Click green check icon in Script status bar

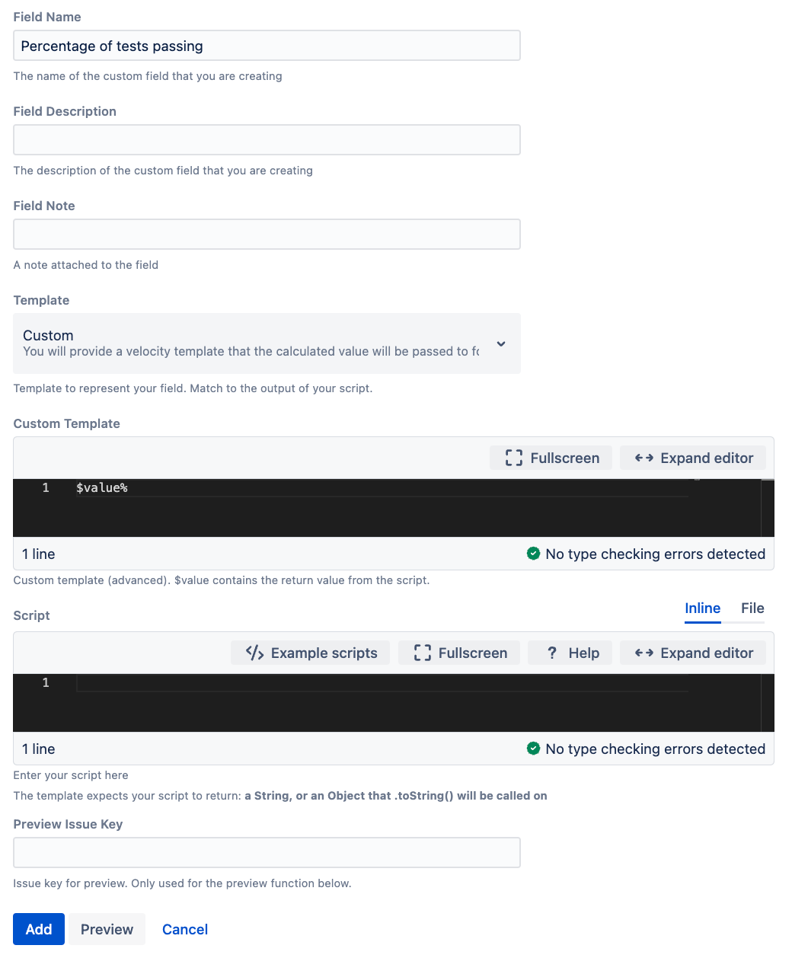pyautogui.click(x=534, y=749)
